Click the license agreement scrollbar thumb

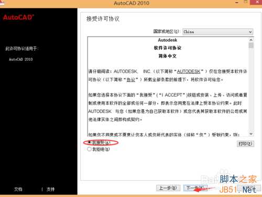tap(251, 45)
